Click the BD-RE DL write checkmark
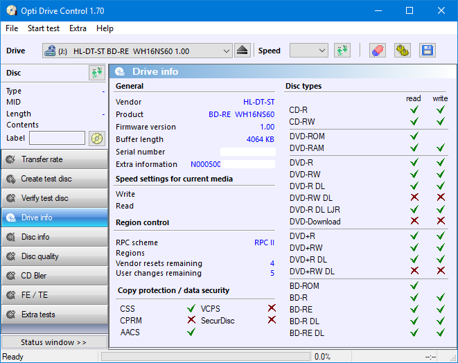Screen dimensions: 458x363 (x=441, y=333)
